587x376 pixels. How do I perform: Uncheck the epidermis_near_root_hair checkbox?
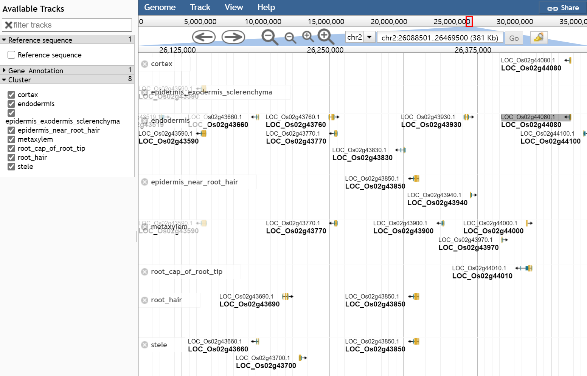tap(11, 130)
